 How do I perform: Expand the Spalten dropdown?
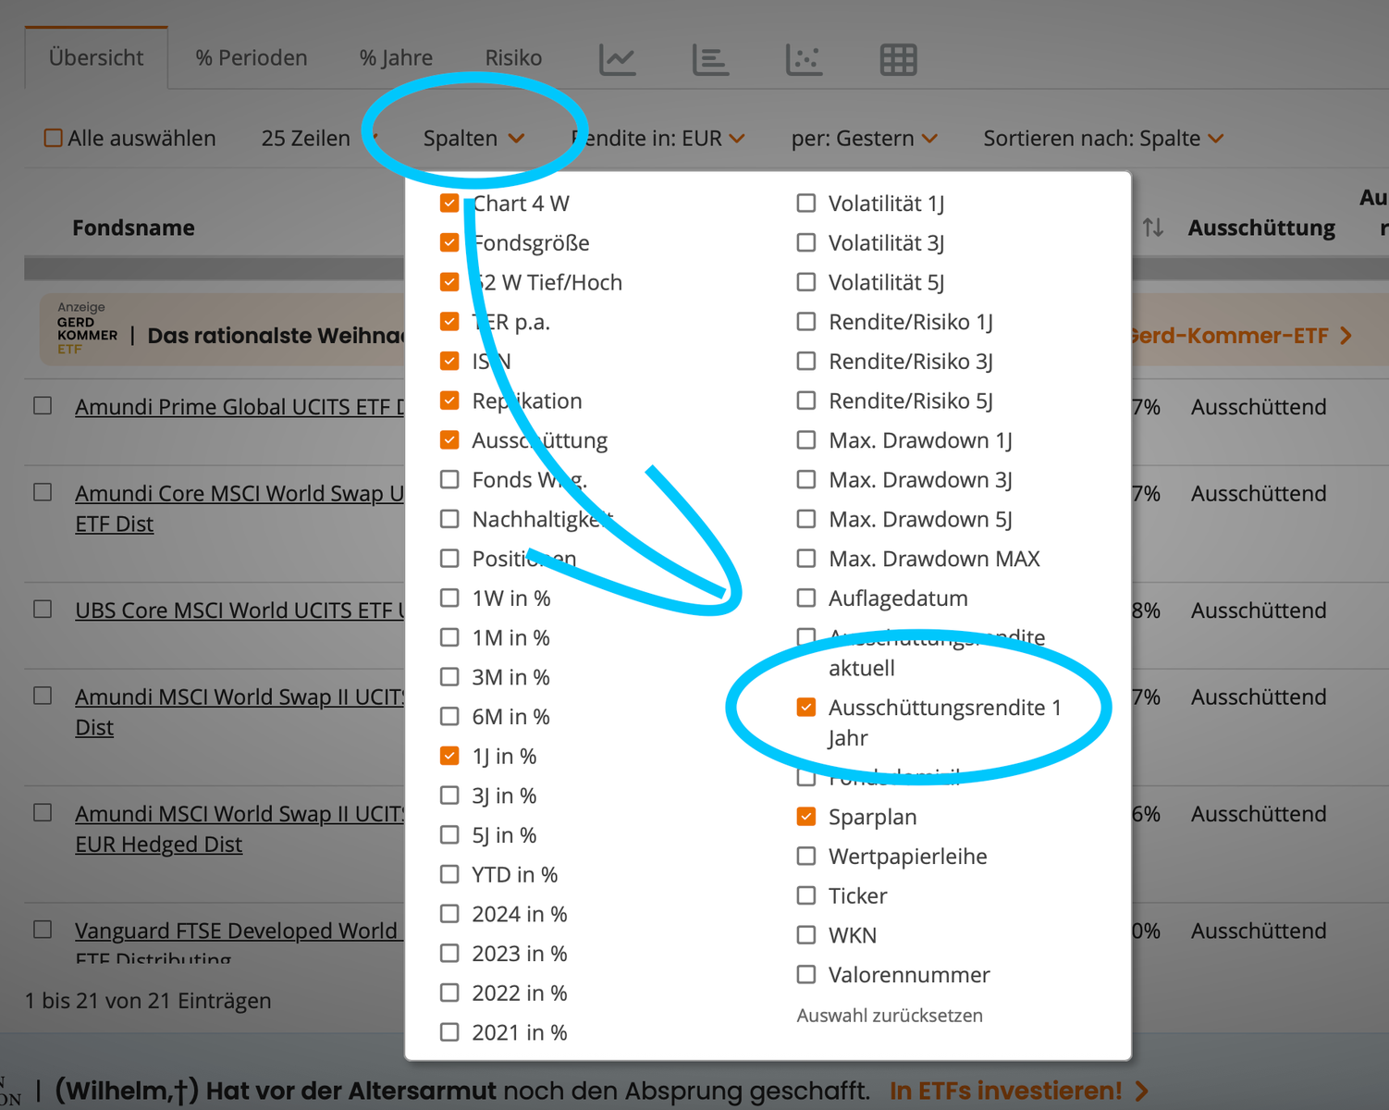pyautogui.click(x=473, y=139)
